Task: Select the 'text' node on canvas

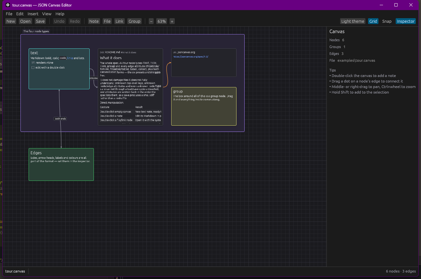Action: tap(59, 69)
